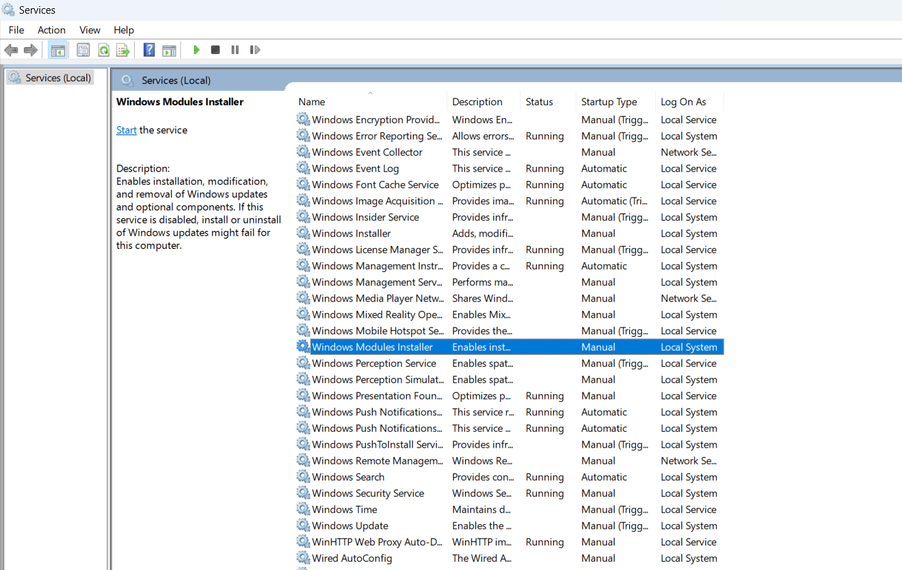The width and height of the screenshot is (902, 570).
Task: Click gear icon beside Windows Installer
Action: 303,233
